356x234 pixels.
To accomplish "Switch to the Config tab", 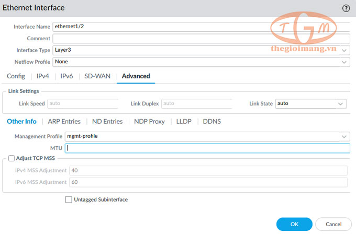I will (16, 76).
